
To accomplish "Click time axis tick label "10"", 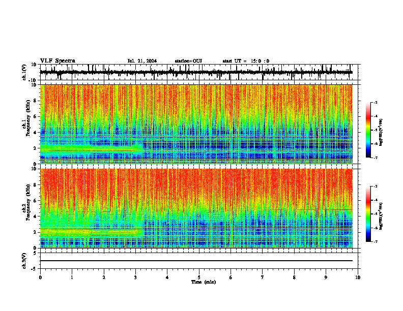I will pyautogui.click(x=358, y=277).
